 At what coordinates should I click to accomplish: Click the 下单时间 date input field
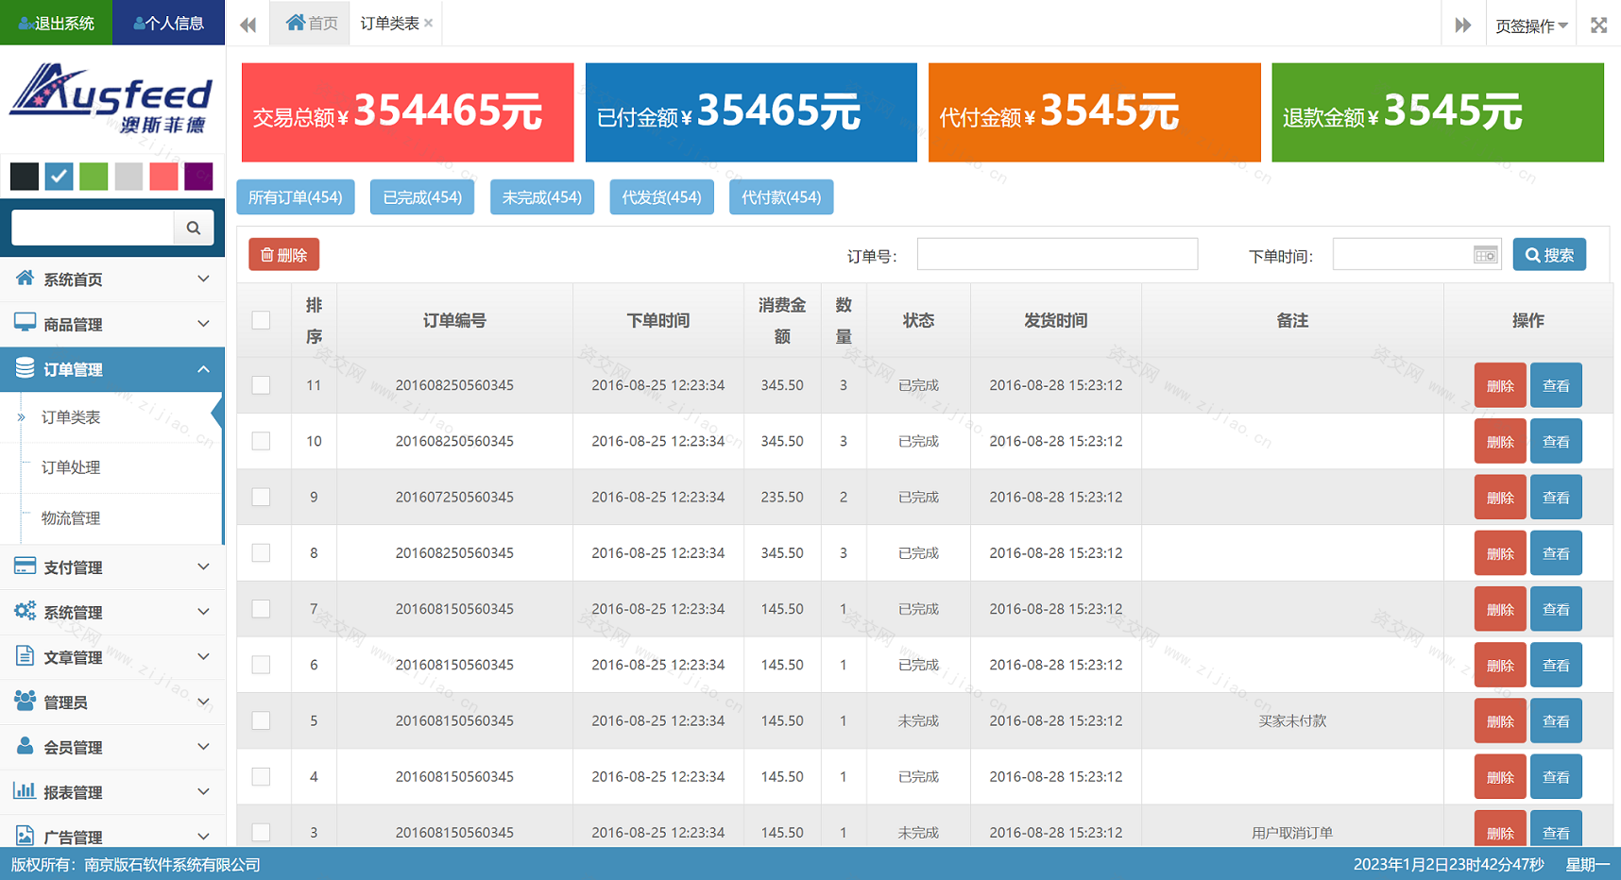pos(1417,254)
